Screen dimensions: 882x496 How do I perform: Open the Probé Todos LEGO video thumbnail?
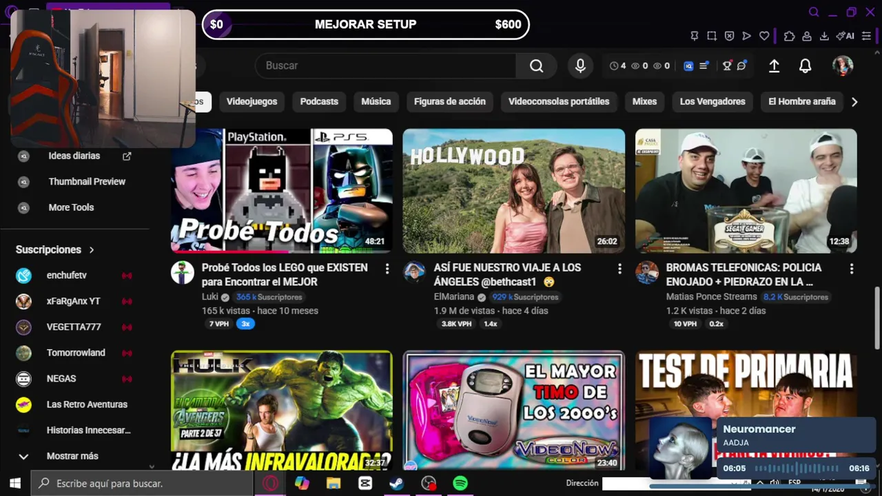(282, 191)
